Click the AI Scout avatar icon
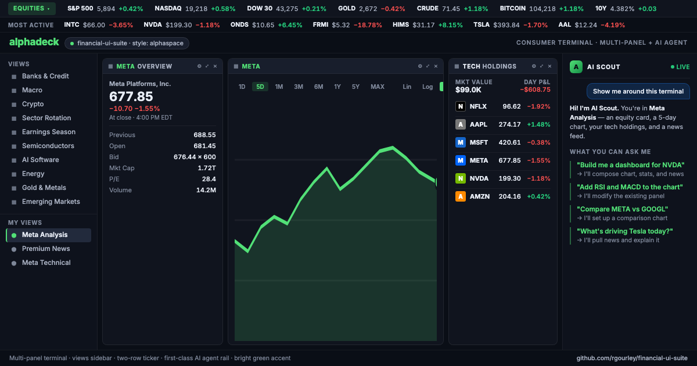 click(576, 67)
